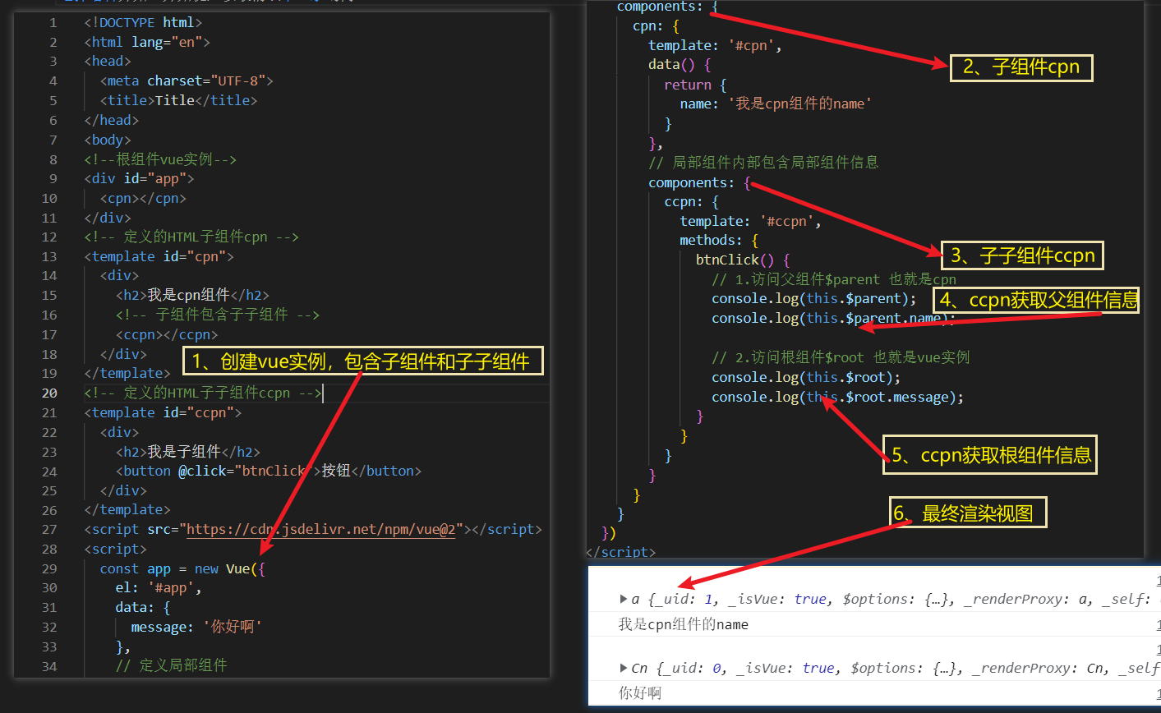This screenshot has height=713, width=1161.
Task: Click the '<template id="ccpn">' line
Action: pyautogui.click(x=163, y=412)
